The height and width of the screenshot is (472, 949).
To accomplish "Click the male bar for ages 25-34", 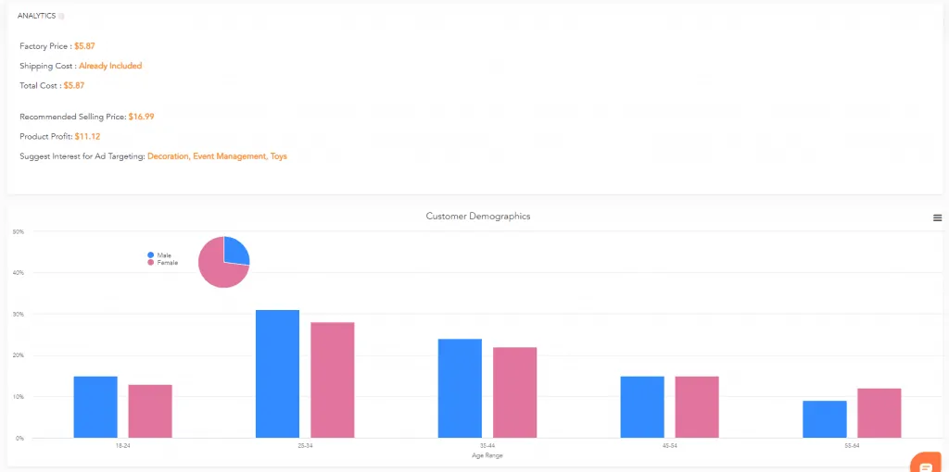I will [277, 373].
